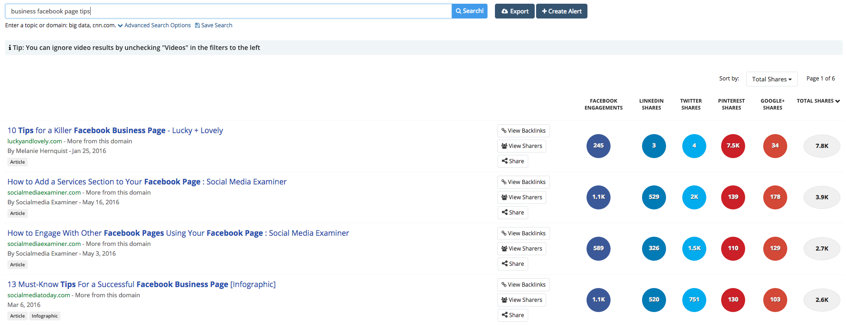
Task: Click the 110 Pinterest shares bubble
Action: click(x=733, y=248)
